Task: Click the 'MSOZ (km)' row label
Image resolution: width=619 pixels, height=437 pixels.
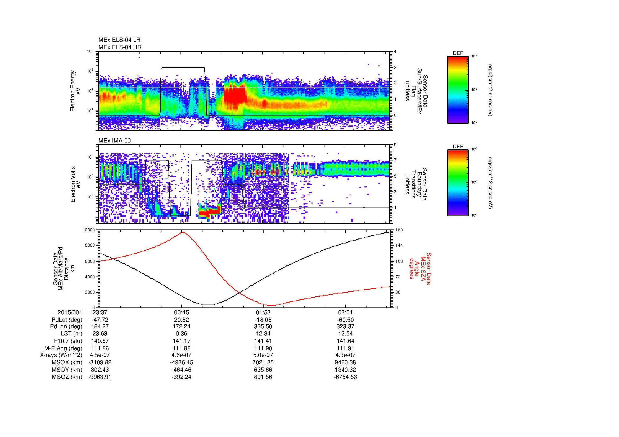Action: click(x=67, y=377)
